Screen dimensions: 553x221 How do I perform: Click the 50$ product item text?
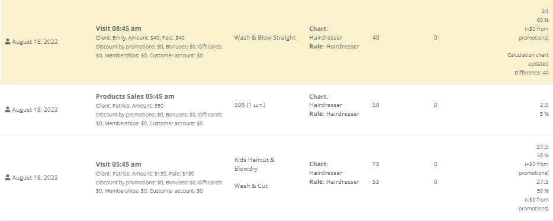click(250, 105)
